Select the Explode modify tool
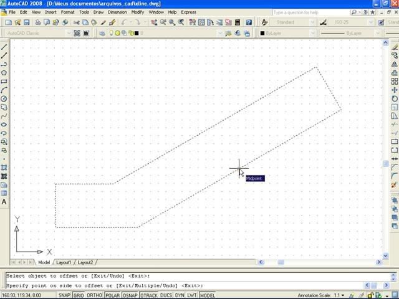Viewport: 399px width, 299px height. coord(395,185)
